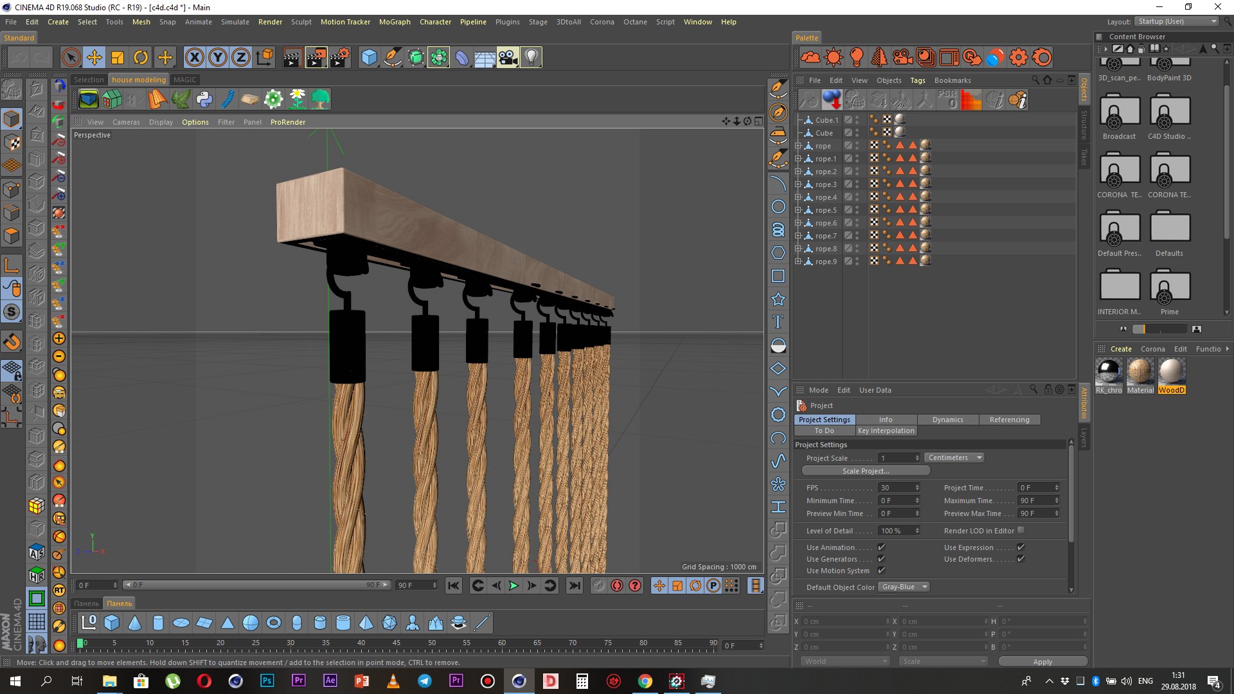Open the World coordinate system dropdown
Screen dimensions: 1234x694
(845, 661)
